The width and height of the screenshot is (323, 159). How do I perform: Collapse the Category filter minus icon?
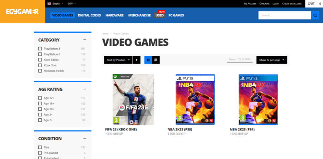coord(85,40)
